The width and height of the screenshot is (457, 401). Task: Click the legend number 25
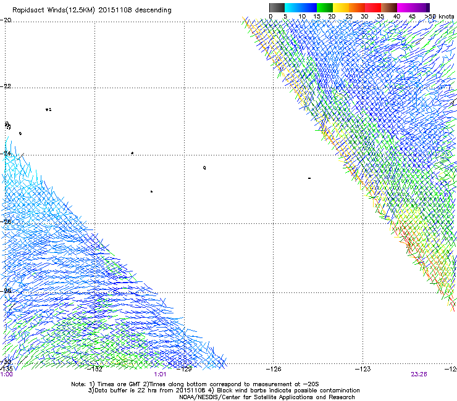(x=349, y=17)
